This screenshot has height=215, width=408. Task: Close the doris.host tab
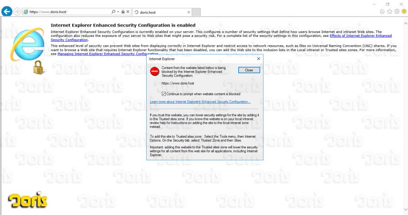[188, 12]
